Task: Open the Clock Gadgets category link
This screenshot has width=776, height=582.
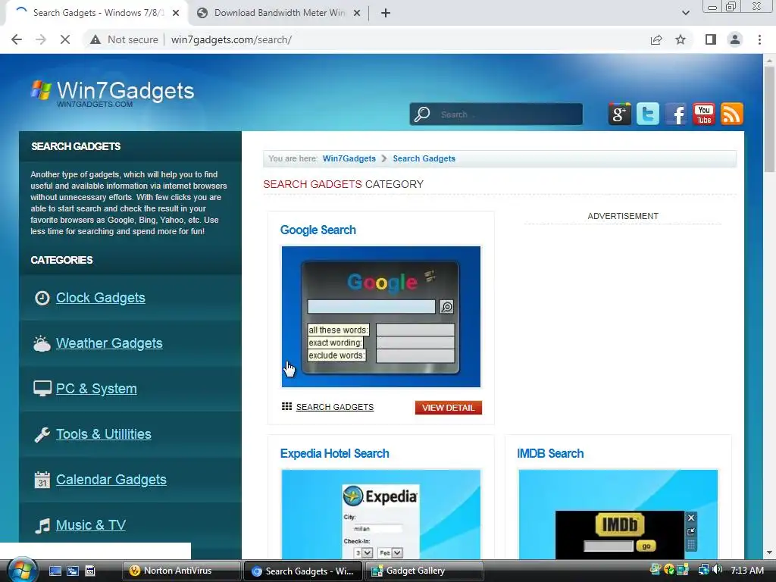Action: 101,298
